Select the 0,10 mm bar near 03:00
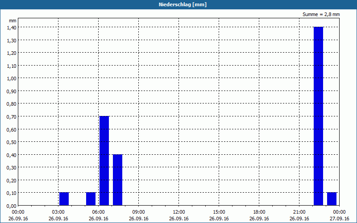The height and width of the screenshot is (223, 357). [x=64, y=199]
